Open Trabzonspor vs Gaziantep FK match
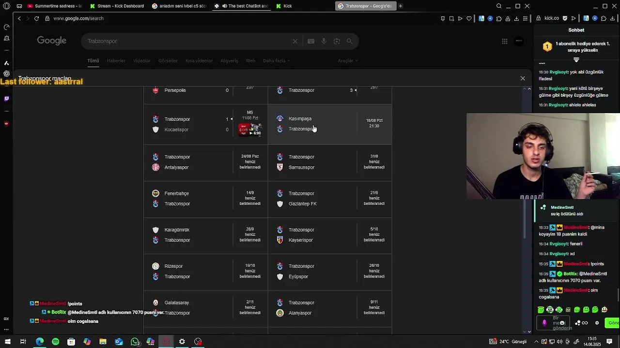 tap(329, 199)
